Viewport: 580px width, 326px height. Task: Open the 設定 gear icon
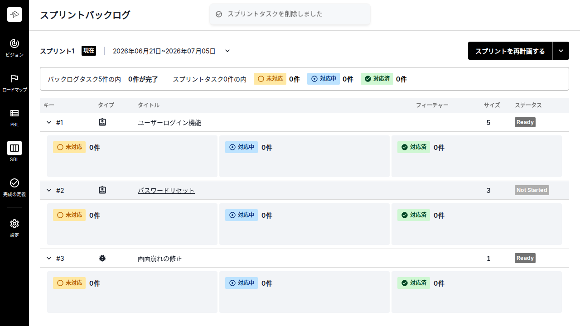click(x=14, y=224)
